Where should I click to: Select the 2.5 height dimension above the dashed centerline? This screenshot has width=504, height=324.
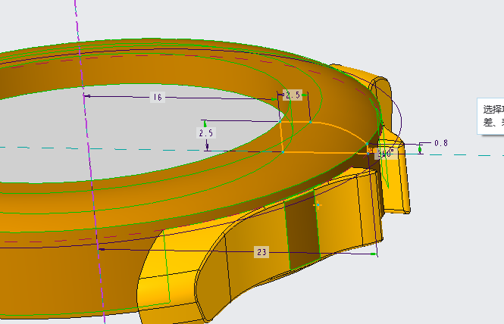point(206,133)
